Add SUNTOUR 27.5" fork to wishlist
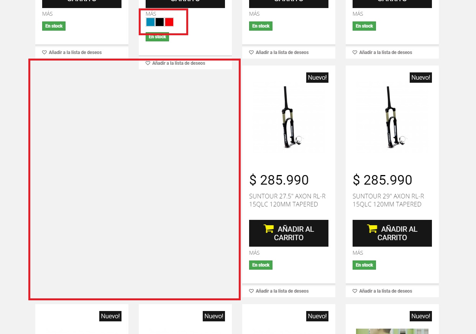The image size is (476, 334). 279,291
